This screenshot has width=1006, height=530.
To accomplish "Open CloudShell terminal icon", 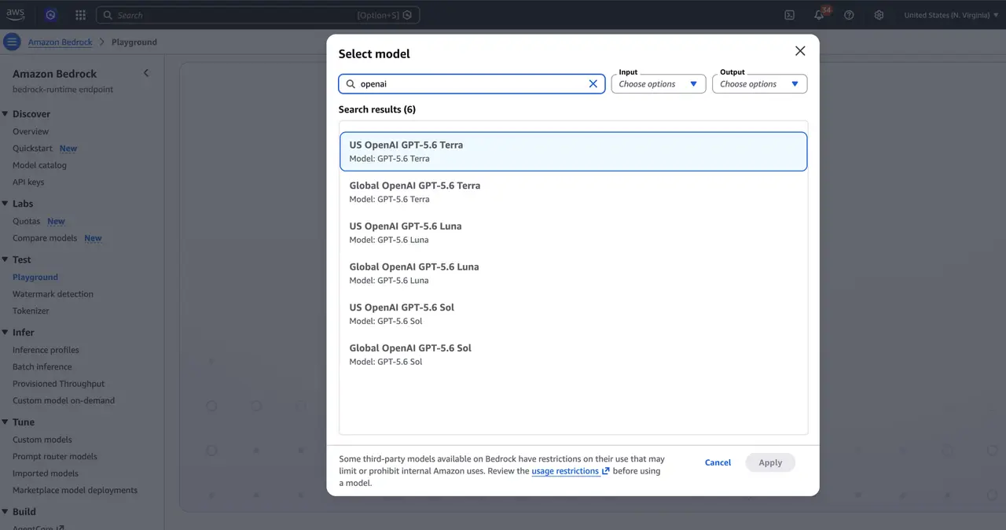I will 789,15.
